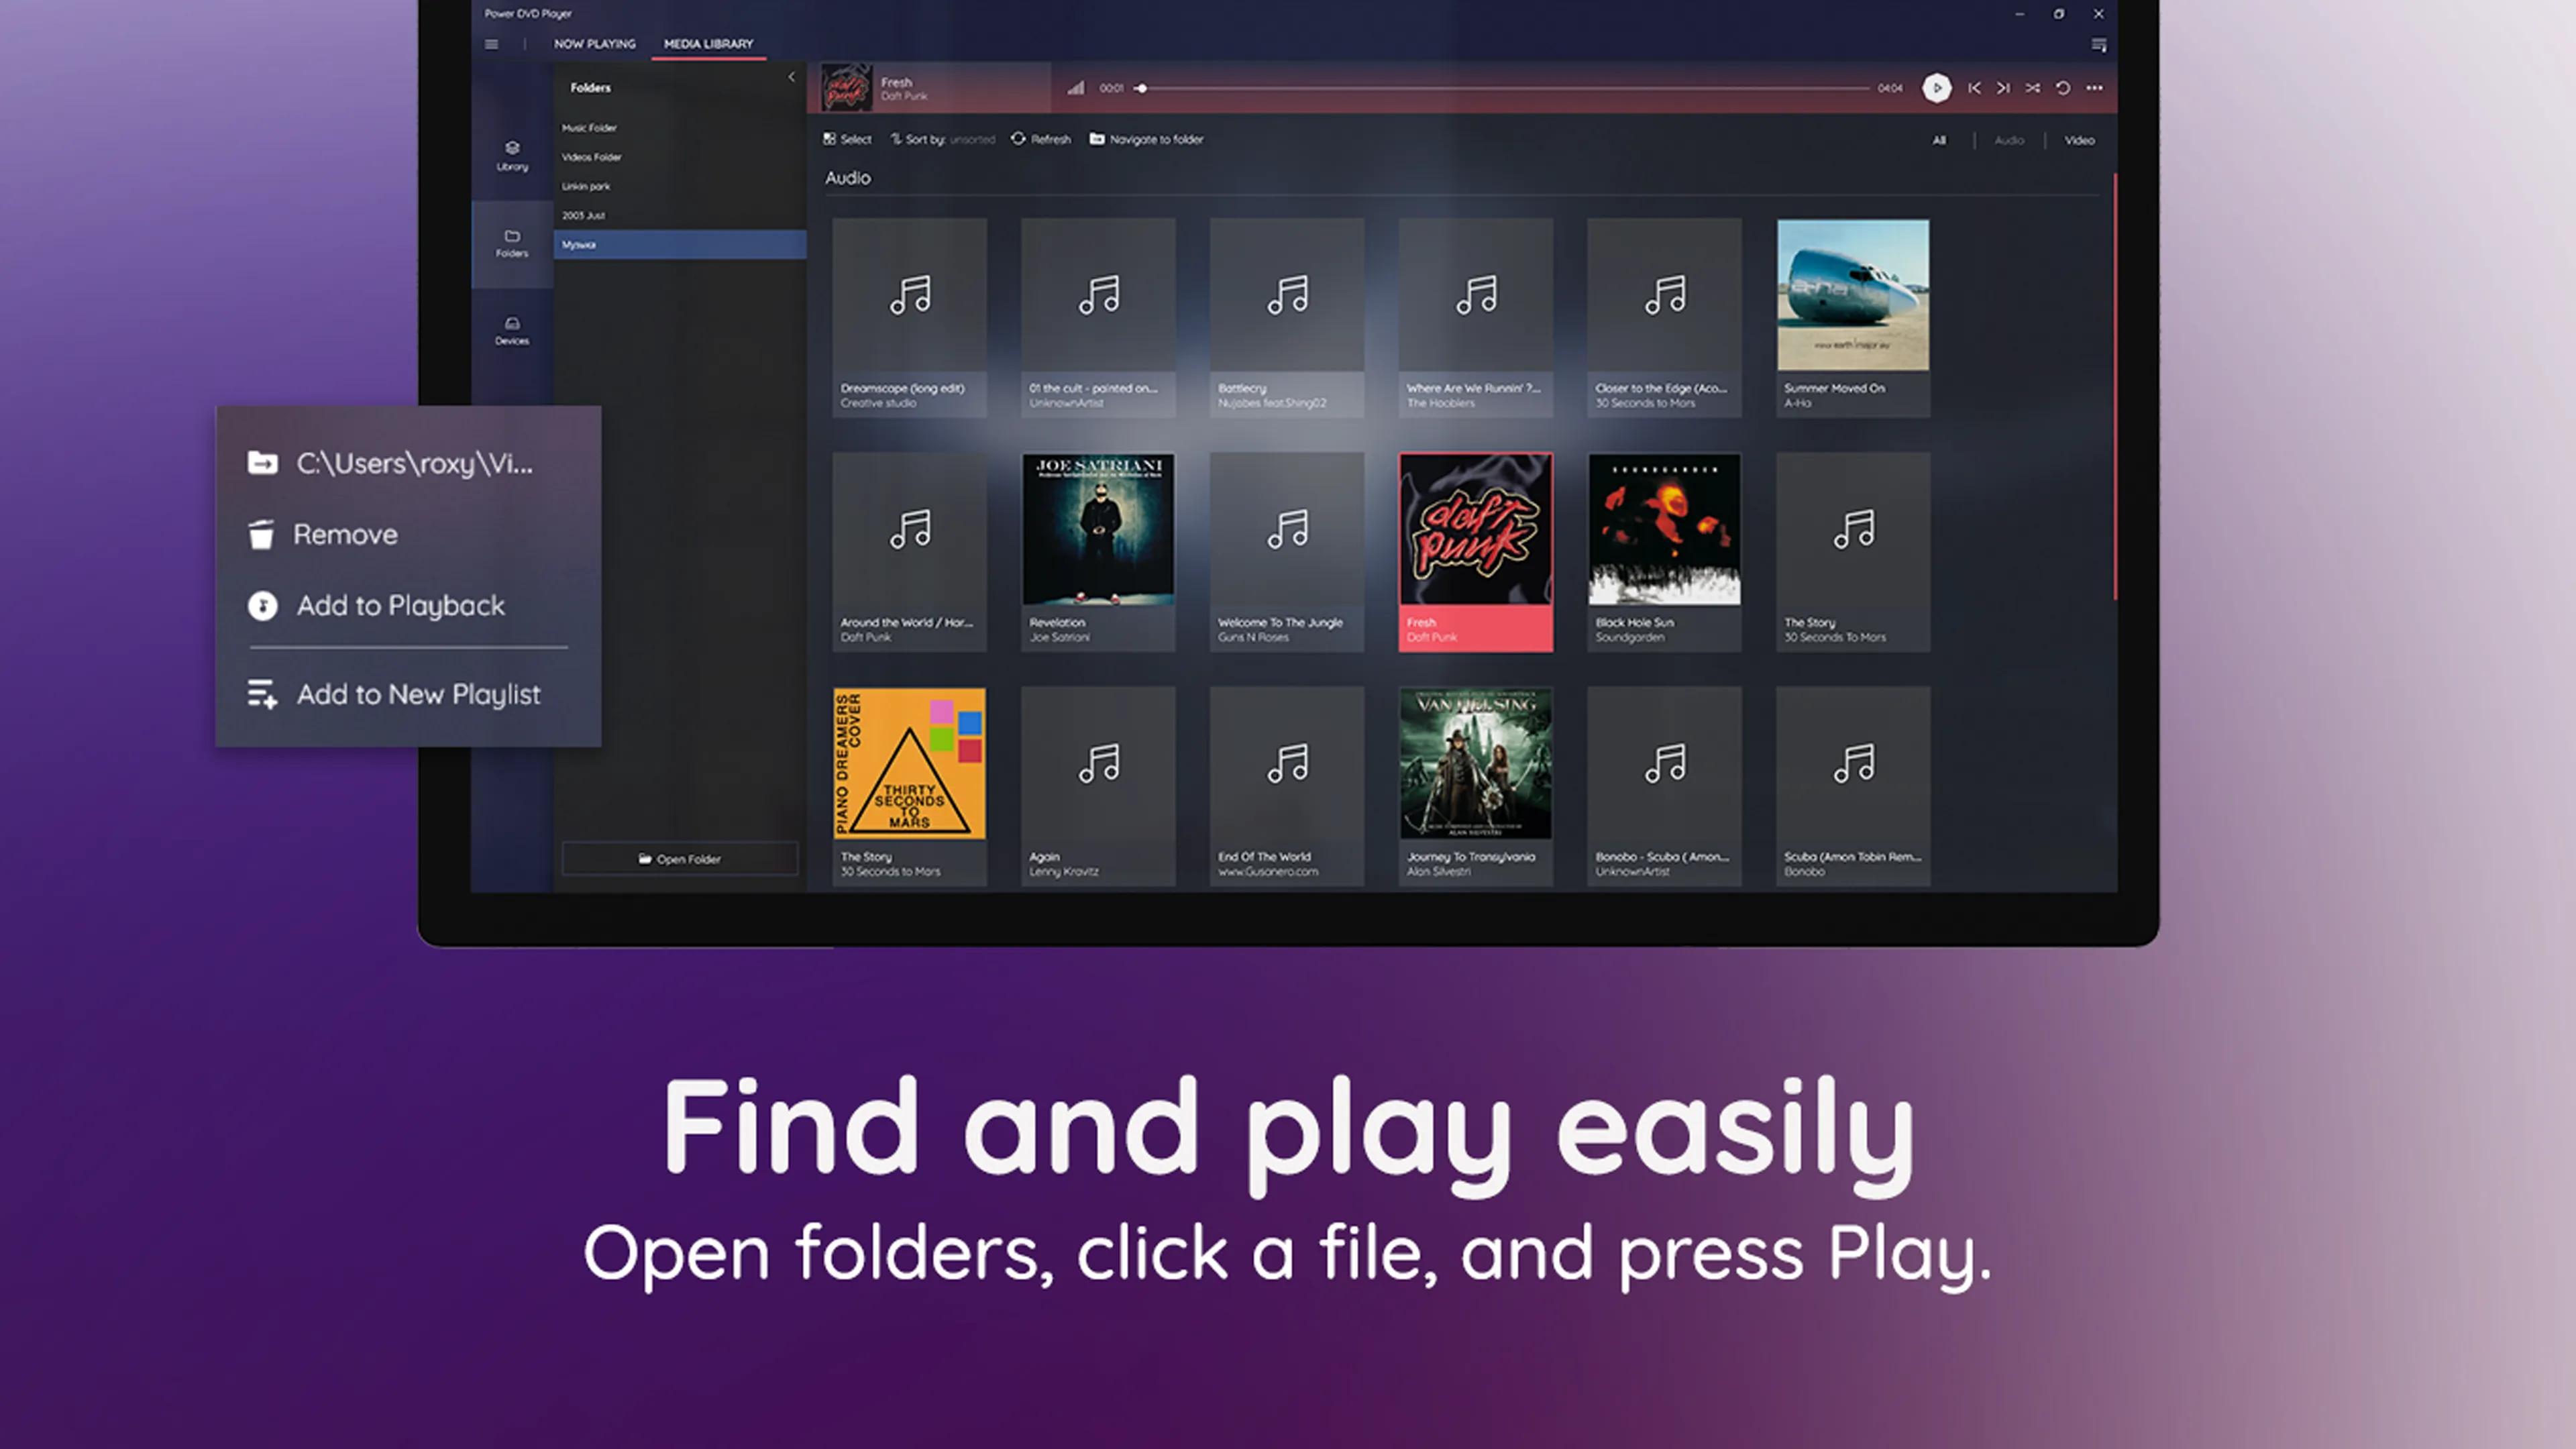
Task: Open the hamburger menu
Action: pyautogui.click(x=491, y=44)
